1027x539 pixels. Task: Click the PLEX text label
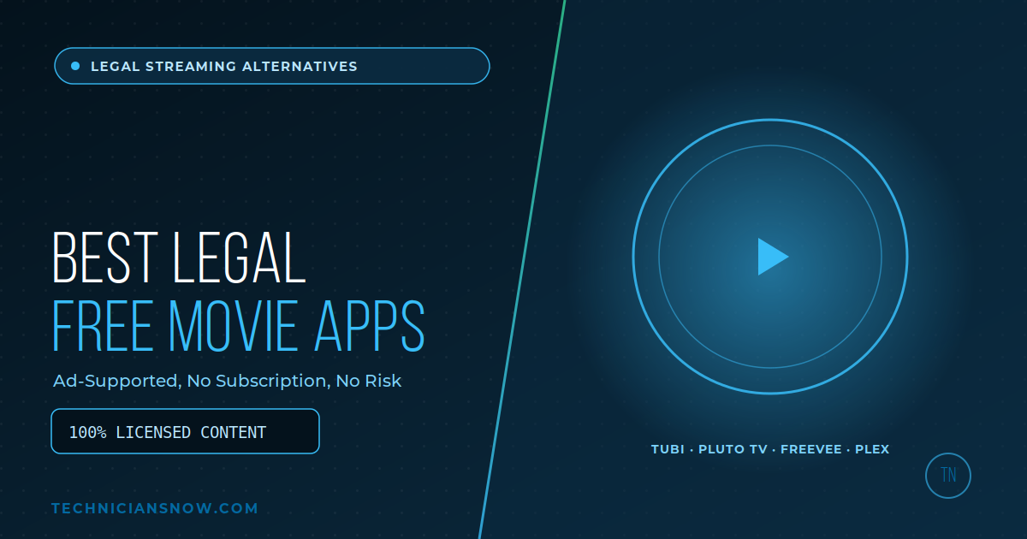coord(872,449)
